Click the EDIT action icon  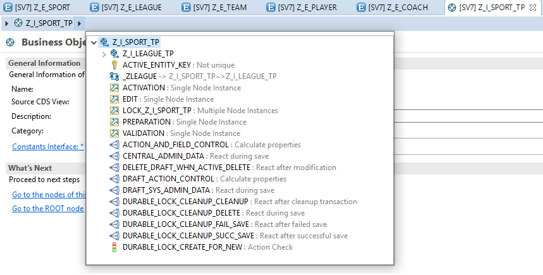(114, 99)
